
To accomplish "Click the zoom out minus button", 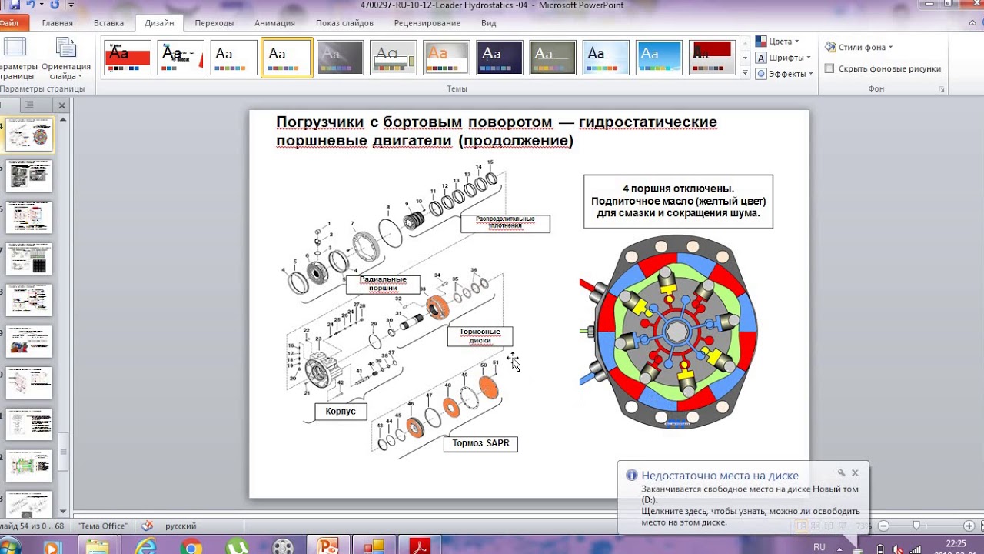I will (884, 526).
